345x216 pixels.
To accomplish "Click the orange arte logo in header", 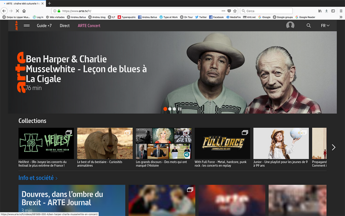I will coord(16,26).
